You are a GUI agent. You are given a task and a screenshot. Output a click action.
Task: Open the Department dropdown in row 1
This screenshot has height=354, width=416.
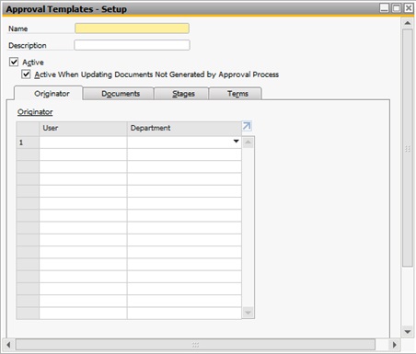(x=236, y=142)
